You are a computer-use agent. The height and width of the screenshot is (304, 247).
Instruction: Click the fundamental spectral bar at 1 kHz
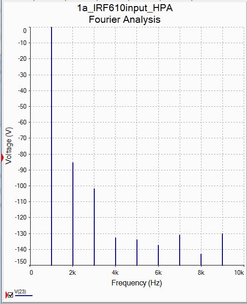(52, 146)
